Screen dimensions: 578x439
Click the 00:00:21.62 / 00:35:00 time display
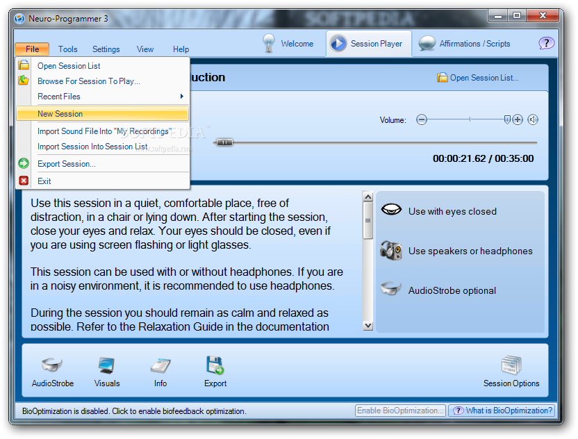483,158
